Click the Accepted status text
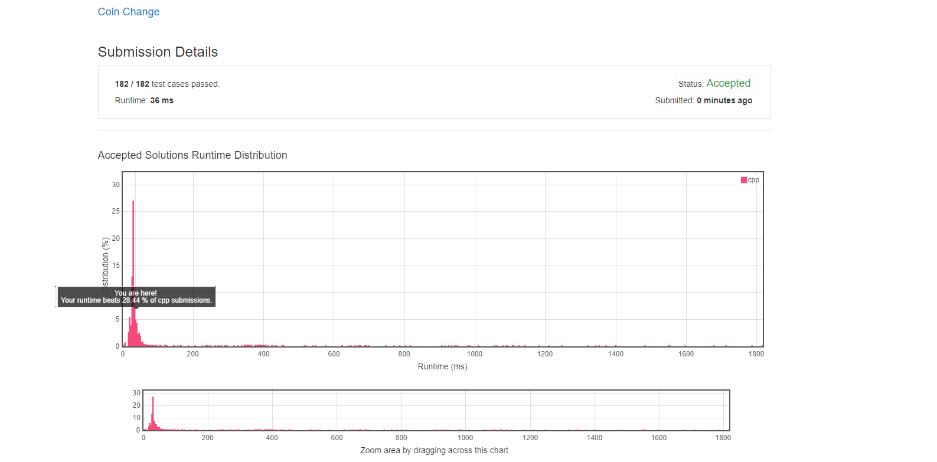The width and height of the screenshot is (937, 462). pyautogui.click(x=728, y=83)
